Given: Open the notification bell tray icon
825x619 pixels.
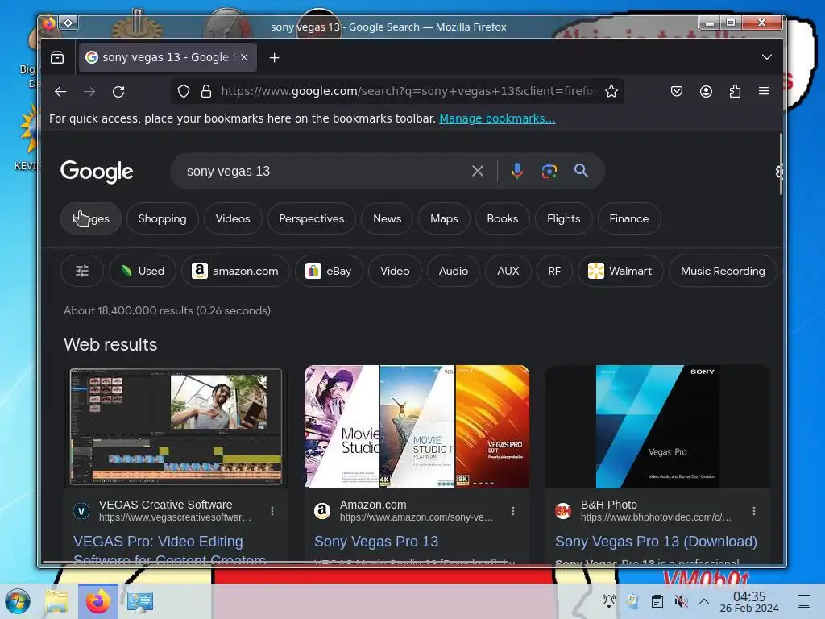Looking at the screenshot, I should (609, 601).
